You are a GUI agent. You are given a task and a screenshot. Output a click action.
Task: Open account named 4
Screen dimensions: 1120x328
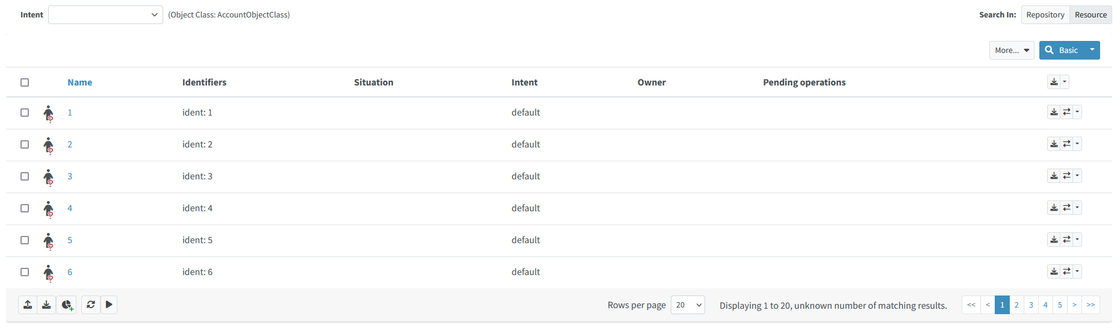tap(70, 208)
